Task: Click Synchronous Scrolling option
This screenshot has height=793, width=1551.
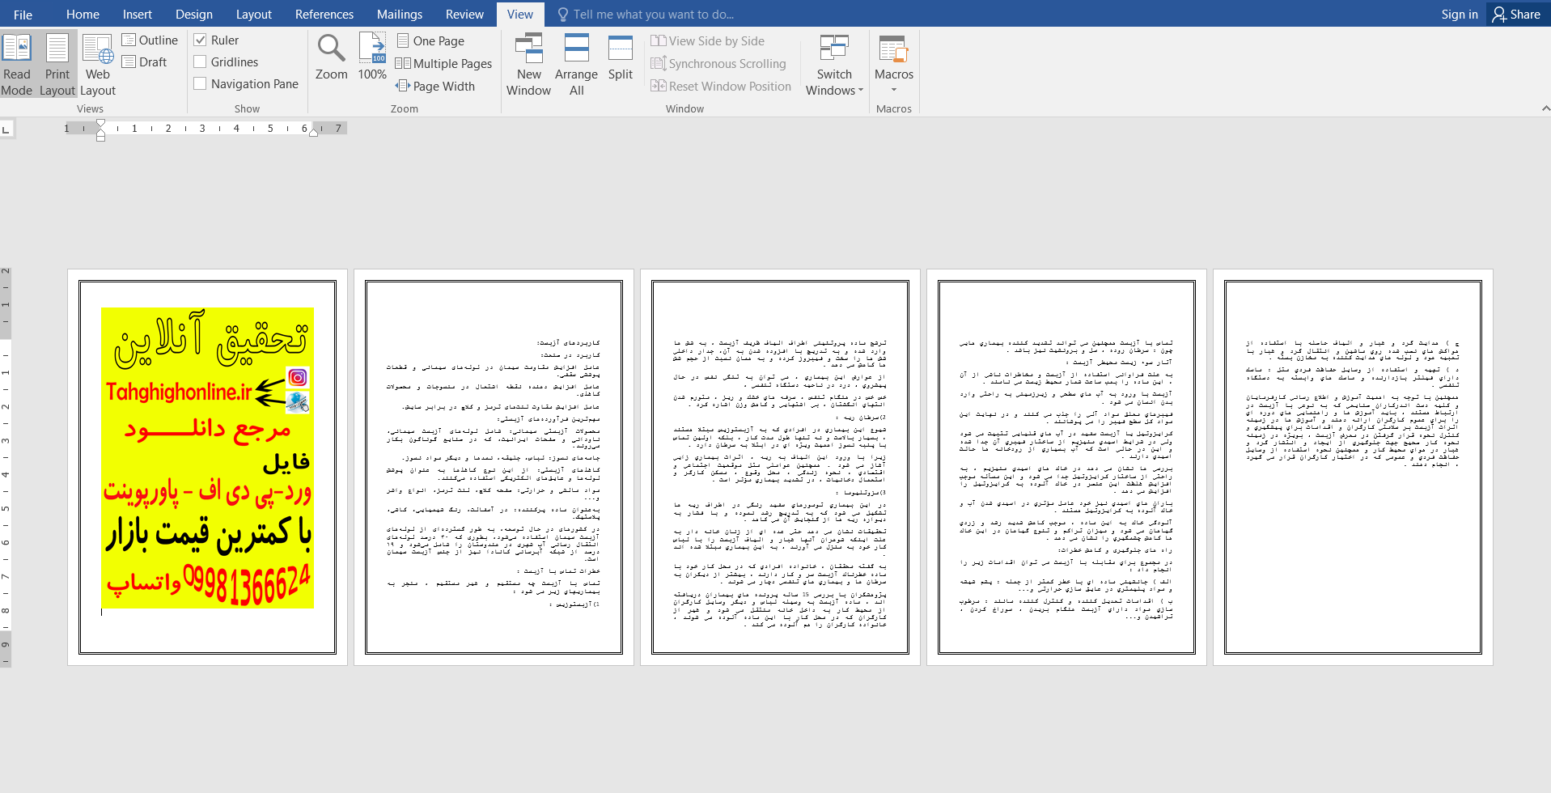Action: (x=718, y=63)
